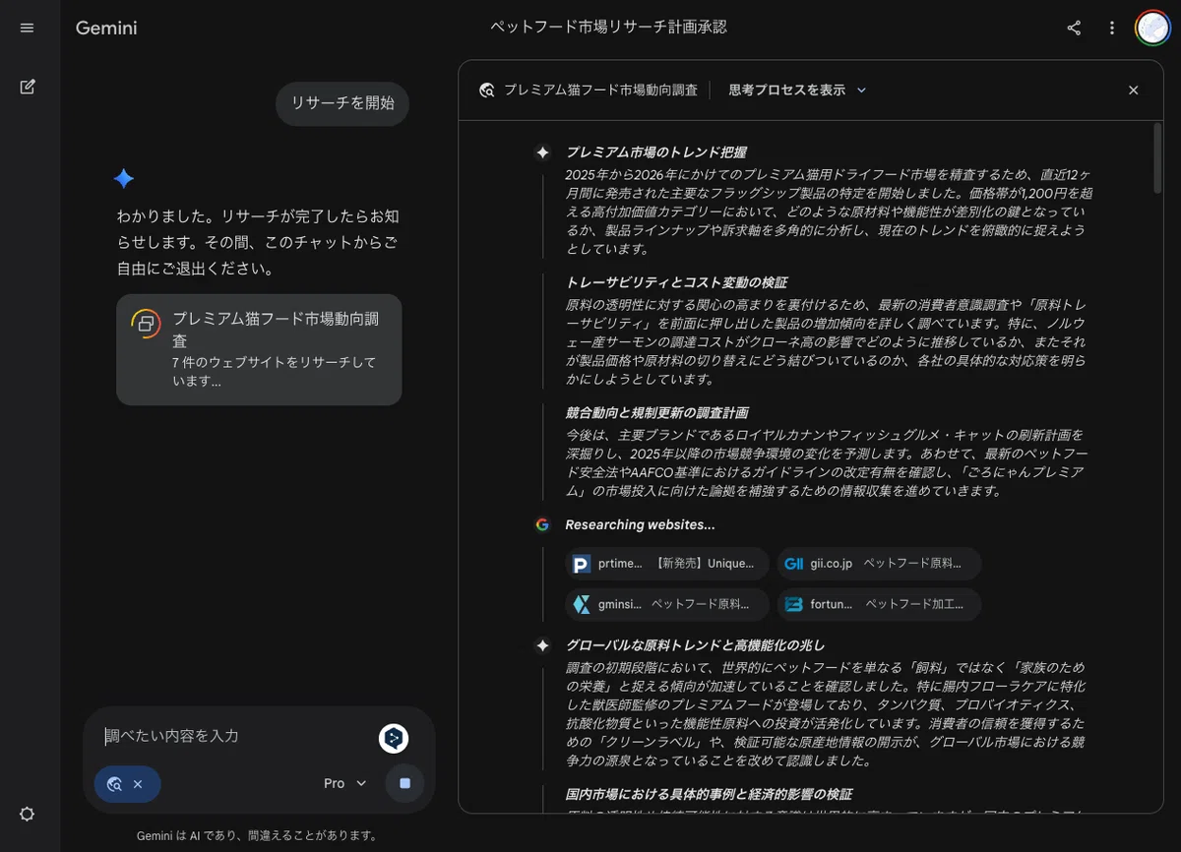
Task: Click sparkle icon next to プレミアム市場のトレンド把握
Action: [542, 152]
